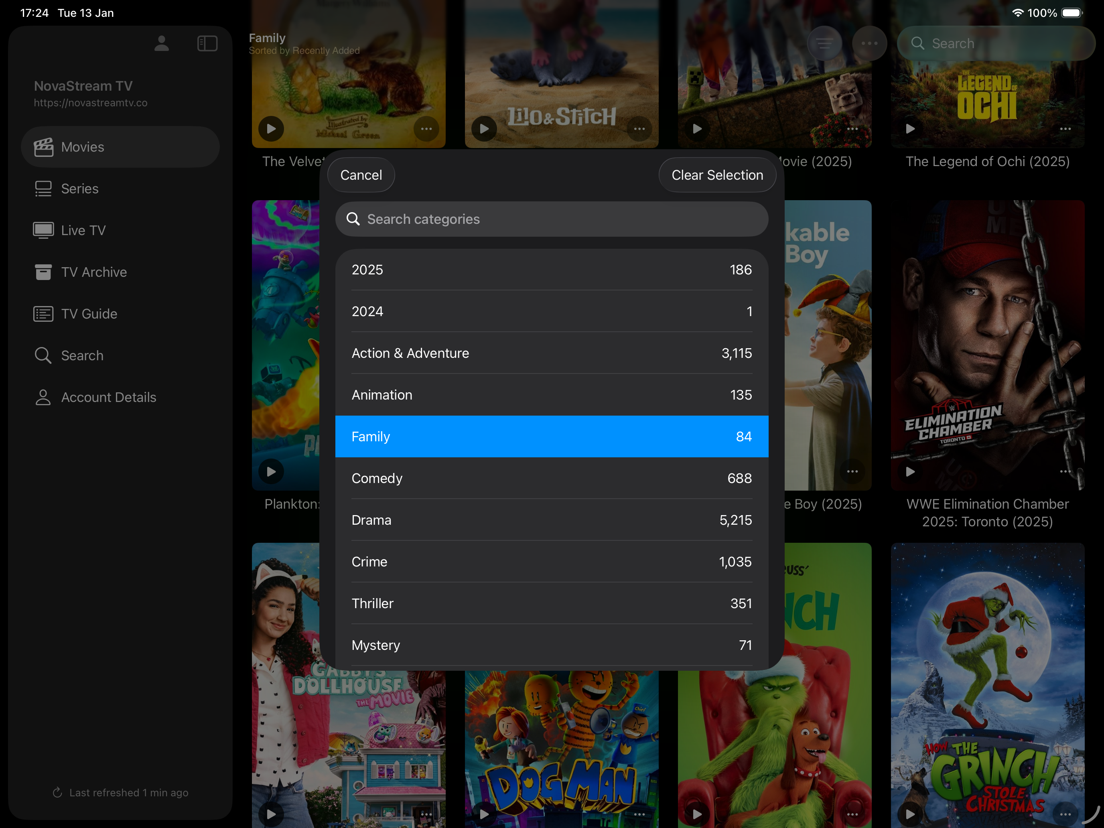Play the Velvet rabbit movie
This screenshot has width=1104, height=828.
tap(271, 129)
